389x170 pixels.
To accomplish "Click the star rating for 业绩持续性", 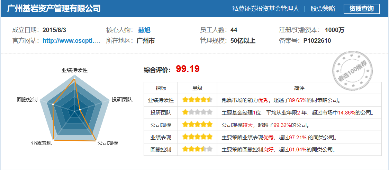I will (198, 100).
